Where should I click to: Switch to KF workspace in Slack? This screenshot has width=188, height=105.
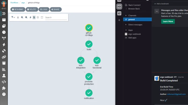pos(119,13)
